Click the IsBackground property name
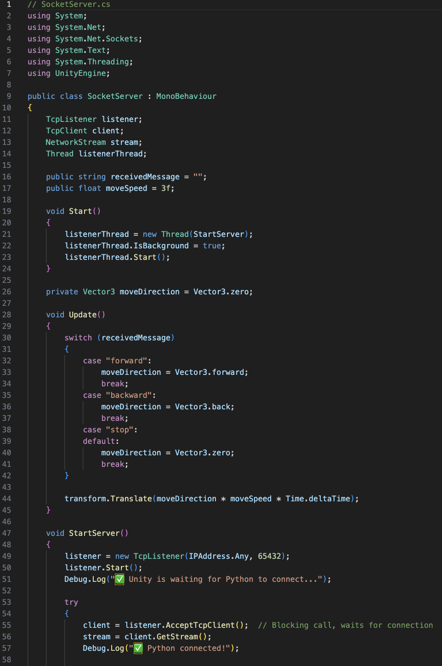Screen dimensions: 442x666 (x=161, y=246)
